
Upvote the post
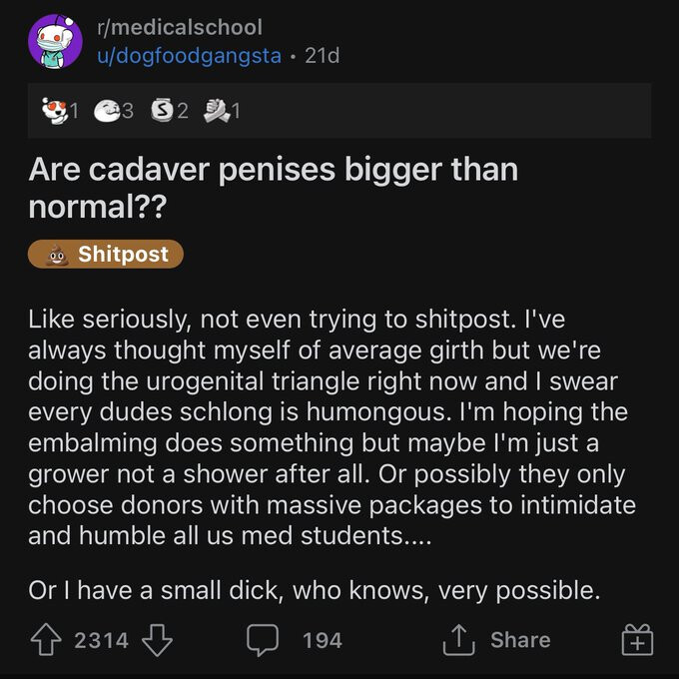[x=44, y=640]
